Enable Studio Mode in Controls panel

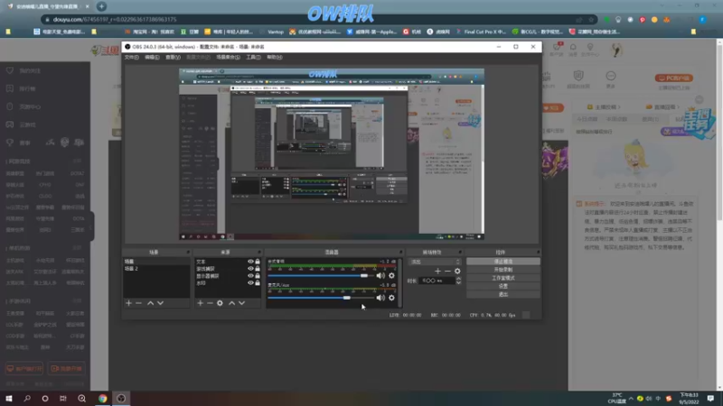click(x=503, y=278)
